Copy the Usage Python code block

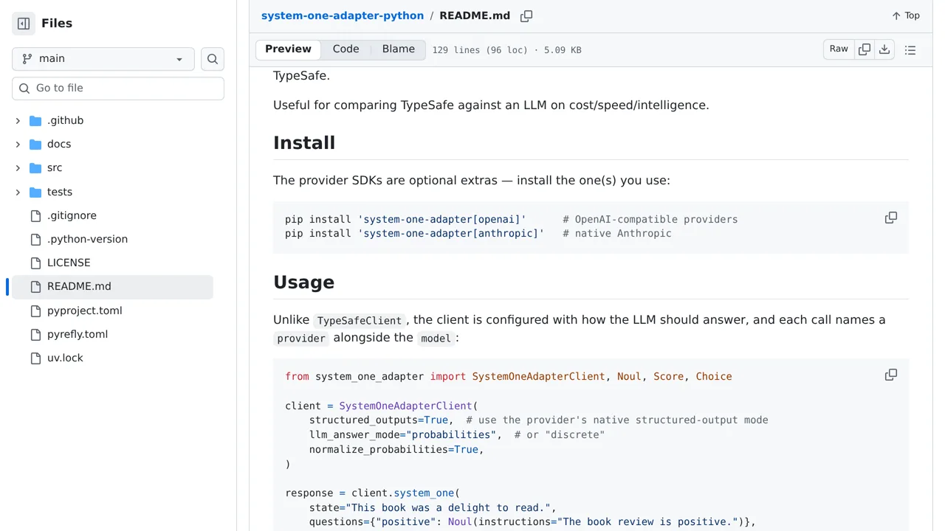pyautogui.click(x=891, y=375)
